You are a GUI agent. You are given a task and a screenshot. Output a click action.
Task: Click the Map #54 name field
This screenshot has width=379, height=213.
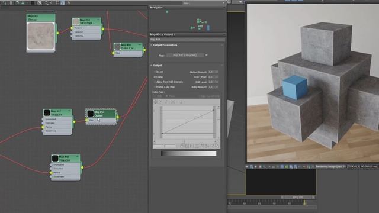click(187, 40)
